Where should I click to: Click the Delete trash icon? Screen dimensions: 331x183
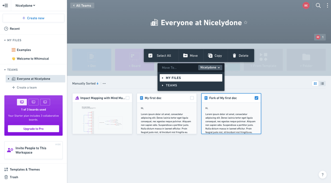(234, 55)
